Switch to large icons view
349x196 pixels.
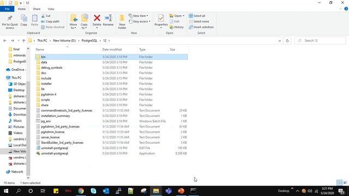pyautogui.click(x=345, y=183)
